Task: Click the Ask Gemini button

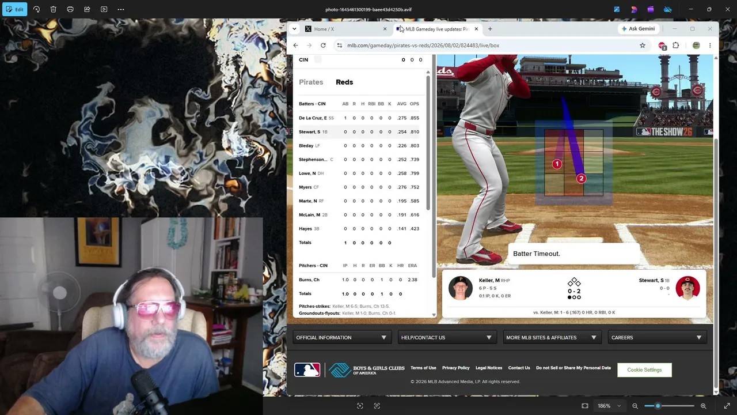Action: point(637,29)
